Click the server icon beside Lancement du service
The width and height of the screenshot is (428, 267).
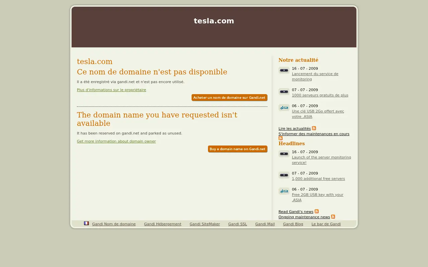pyautogui.click(x=284, y=70)
